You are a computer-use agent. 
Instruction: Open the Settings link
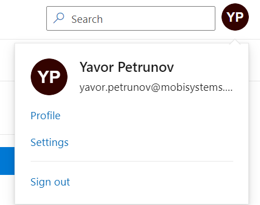pyautogui.click(x=50, y=143)
